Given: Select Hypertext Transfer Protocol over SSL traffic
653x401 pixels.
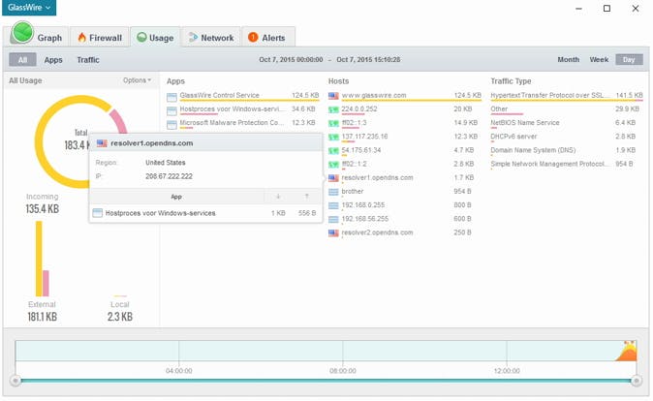Looking at the screenshot, I should click(x=567, y=96).
